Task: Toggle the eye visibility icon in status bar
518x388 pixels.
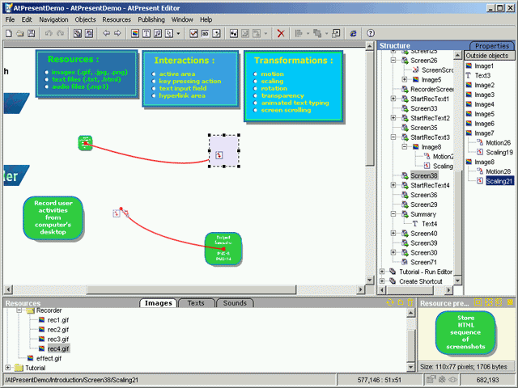Action: tap(453, 380)
